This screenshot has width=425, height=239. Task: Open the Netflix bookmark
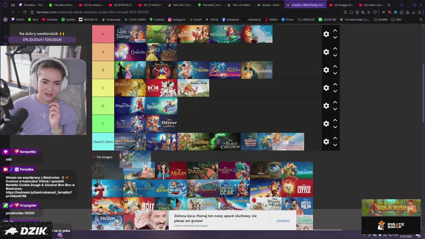[x=271, y=20]
